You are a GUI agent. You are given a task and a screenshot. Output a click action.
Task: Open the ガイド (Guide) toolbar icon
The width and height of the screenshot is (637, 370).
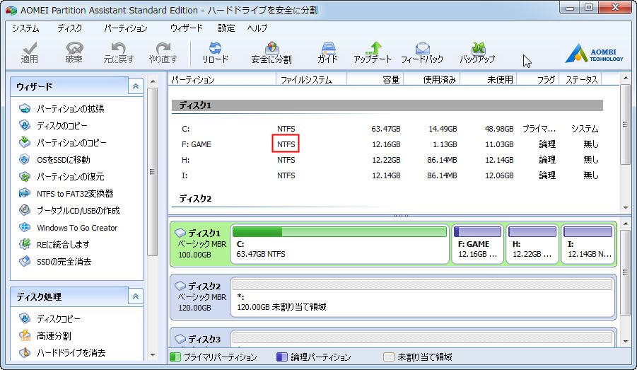[x=328, y=53]
